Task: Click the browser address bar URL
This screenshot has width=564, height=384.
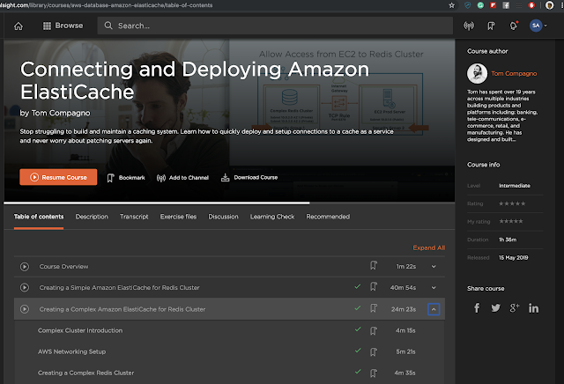Action: 108,5
